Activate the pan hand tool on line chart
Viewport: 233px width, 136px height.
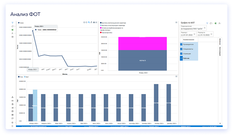click(x=92, y=22)
